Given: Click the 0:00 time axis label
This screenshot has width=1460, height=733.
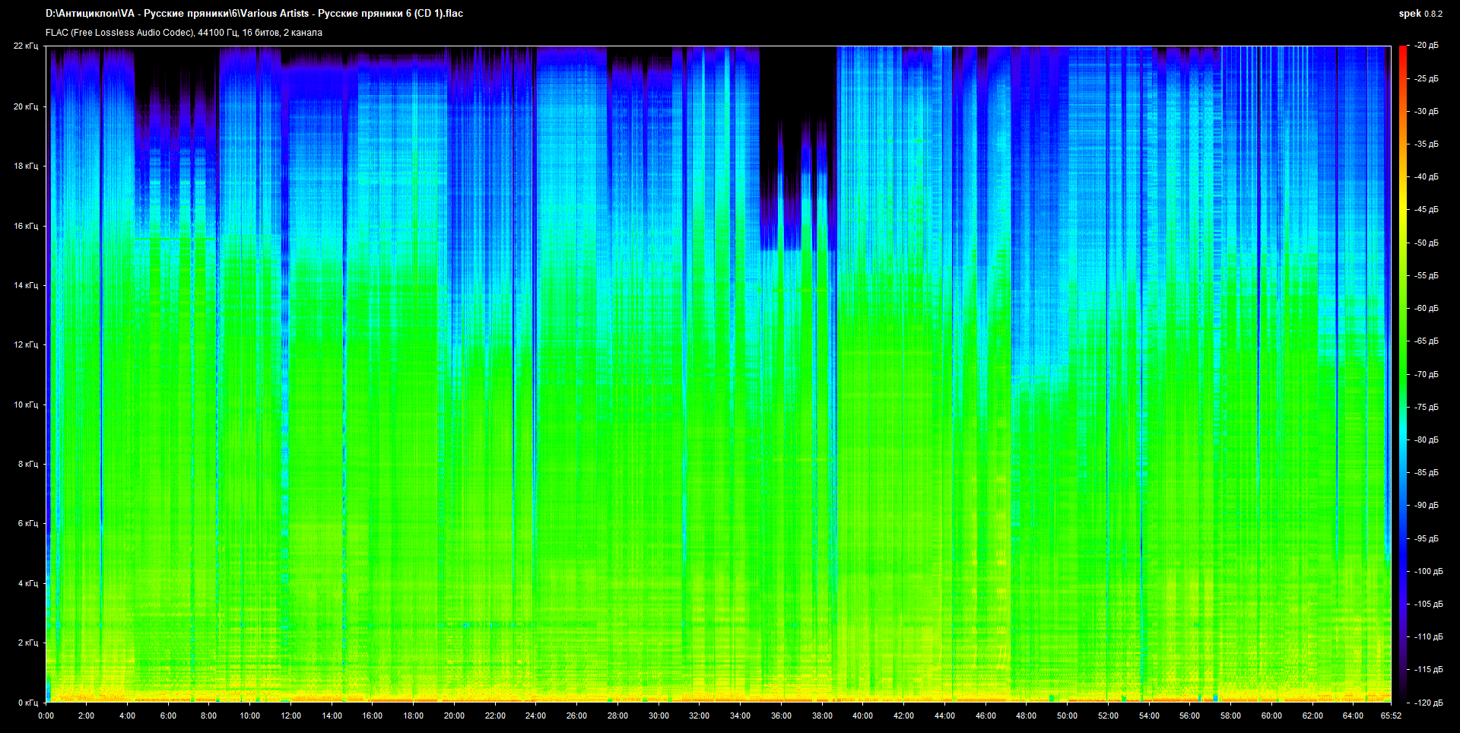Looking at the screenshot, I should (x=46, y=716).
